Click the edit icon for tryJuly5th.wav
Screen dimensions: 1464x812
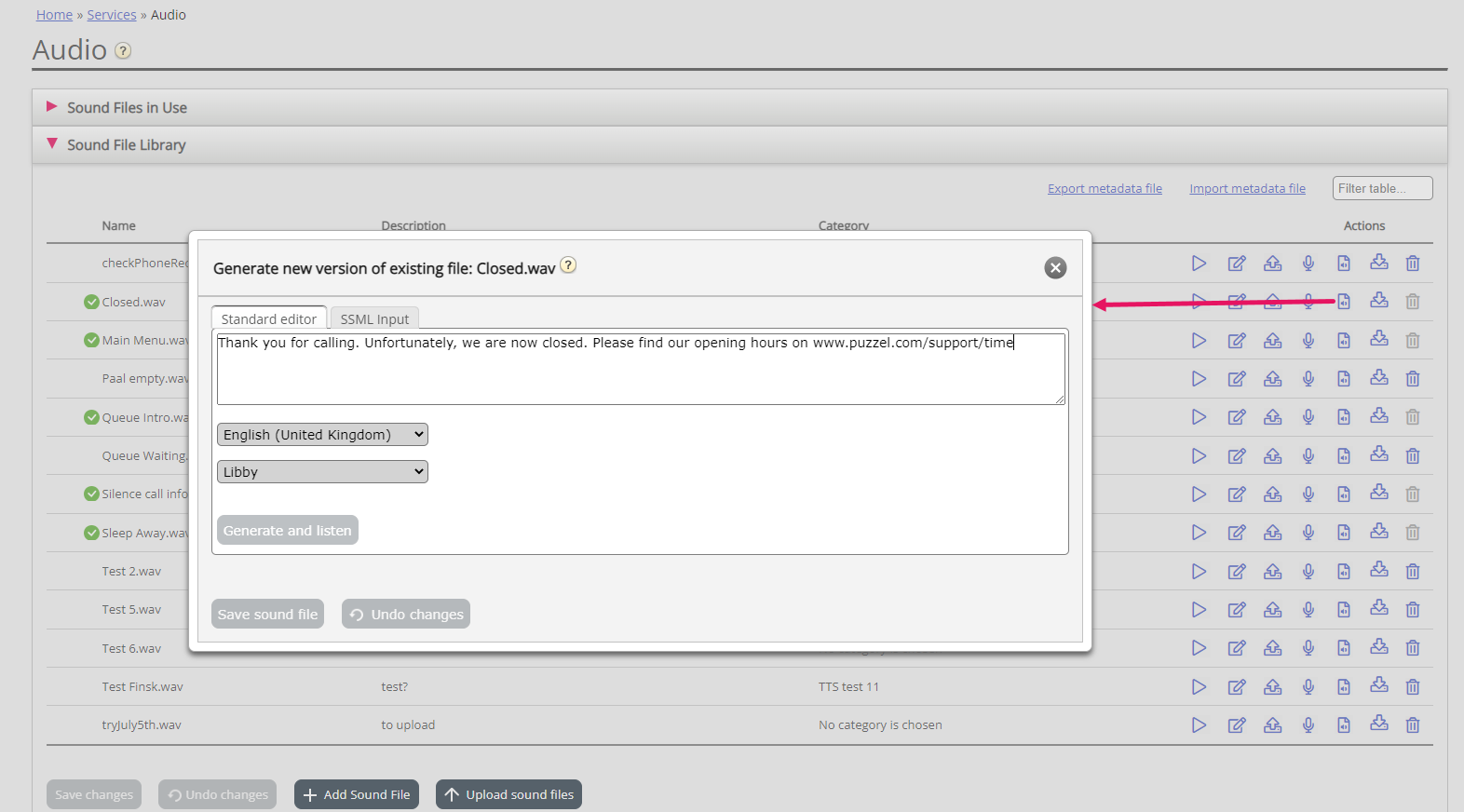(1236, 725)
